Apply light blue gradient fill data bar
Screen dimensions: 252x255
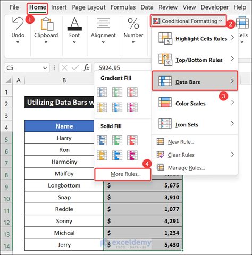point(117,107)
